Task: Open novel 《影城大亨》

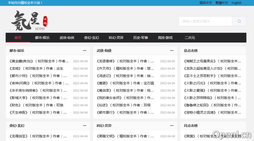Action: [38, 98]
